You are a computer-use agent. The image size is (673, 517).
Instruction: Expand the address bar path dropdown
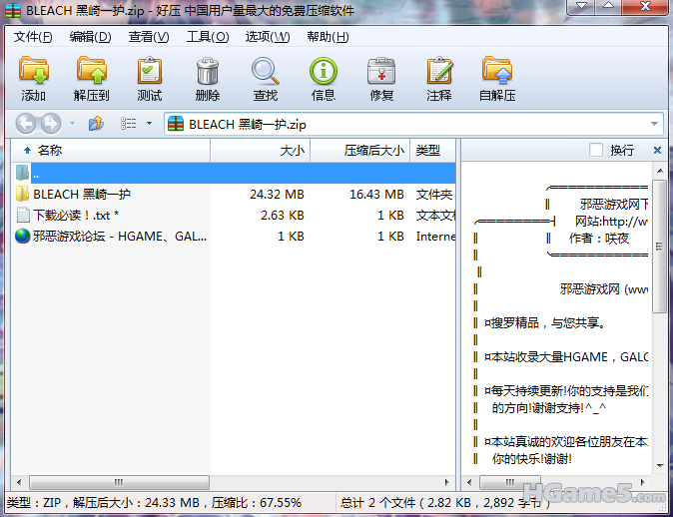point(655,124)
